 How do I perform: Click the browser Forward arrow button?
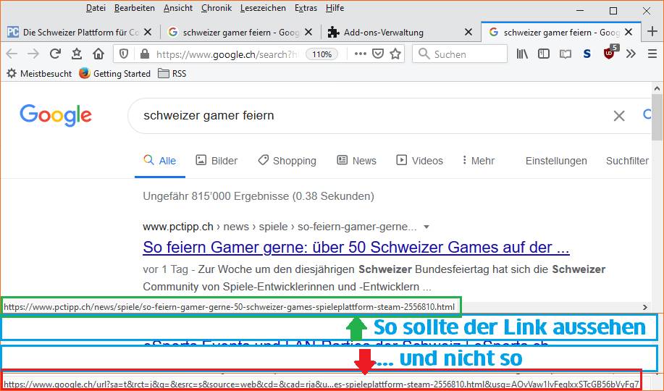tap(33, 54)
